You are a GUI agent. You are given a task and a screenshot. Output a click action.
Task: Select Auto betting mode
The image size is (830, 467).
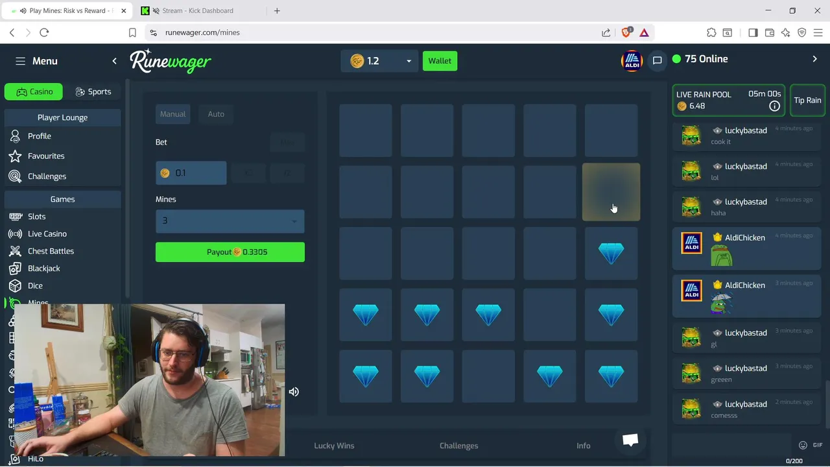[x=216, y=114]
